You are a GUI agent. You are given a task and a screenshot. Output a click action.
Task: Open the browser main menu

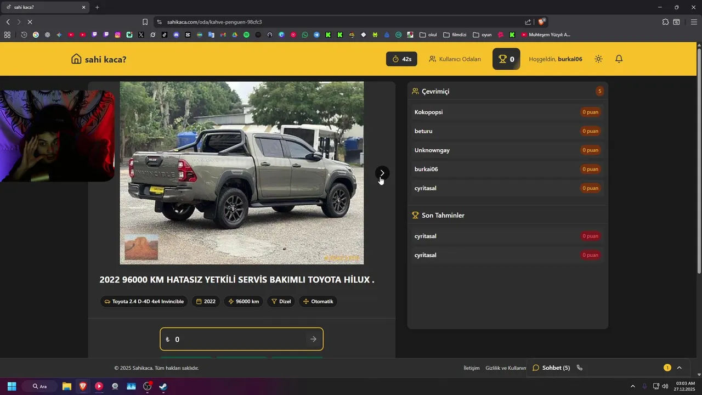[694, 22]
